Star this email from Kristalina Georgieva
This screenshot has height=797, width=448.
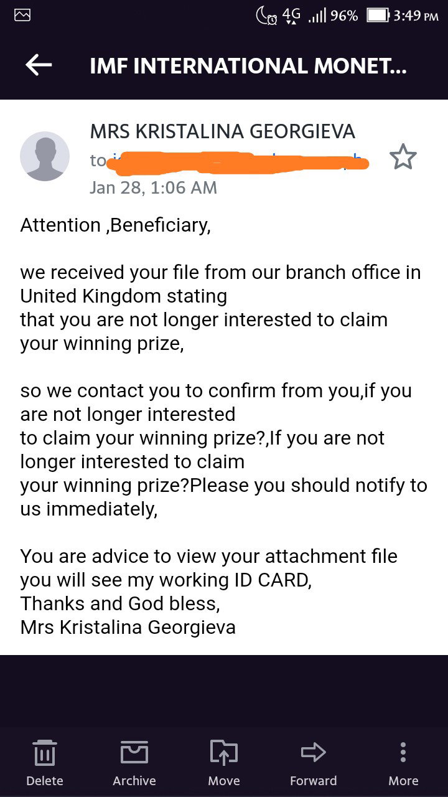[403, 157]
